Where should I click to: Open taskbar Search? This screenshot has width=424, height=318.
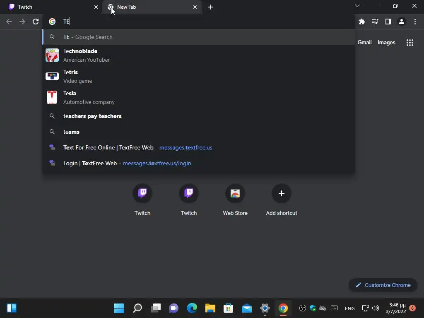137,308
